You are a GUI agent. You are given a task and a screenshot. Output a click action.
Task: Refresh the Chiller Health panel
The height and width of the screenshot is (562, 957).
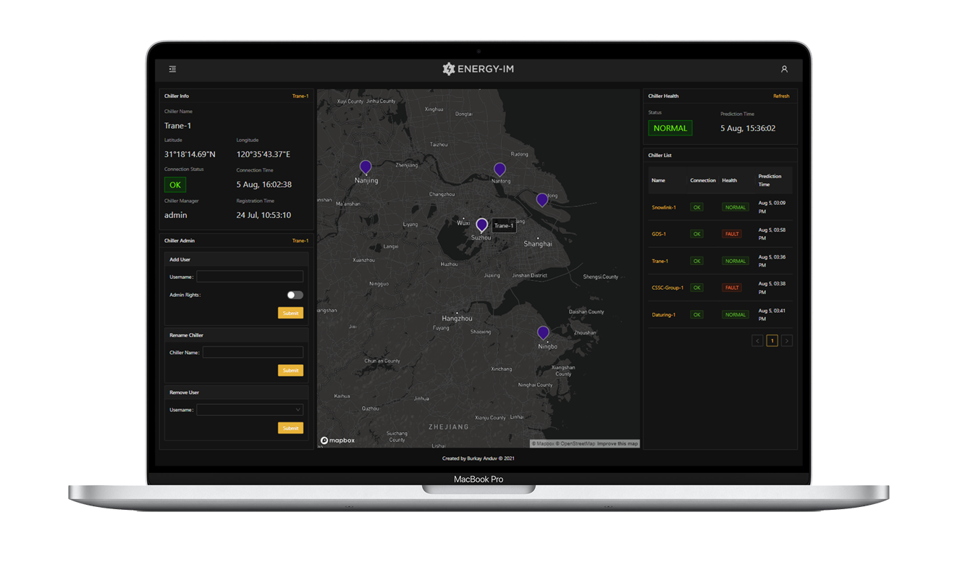(781, 96)
